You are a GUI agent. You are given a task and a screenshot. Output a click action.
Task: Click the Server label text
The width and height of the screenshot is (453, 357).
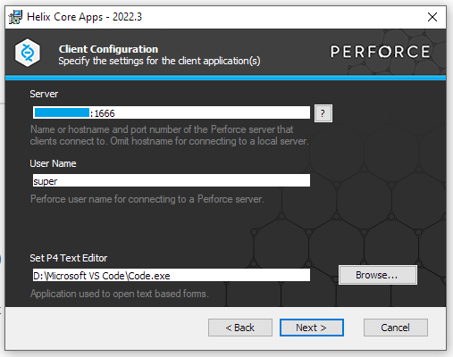[x=44, y=94]
